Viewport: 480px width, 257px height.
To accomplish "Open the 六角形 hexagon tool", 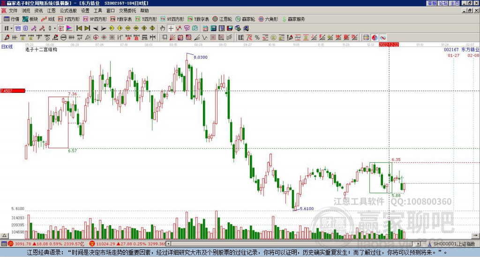I will point(268,19).
